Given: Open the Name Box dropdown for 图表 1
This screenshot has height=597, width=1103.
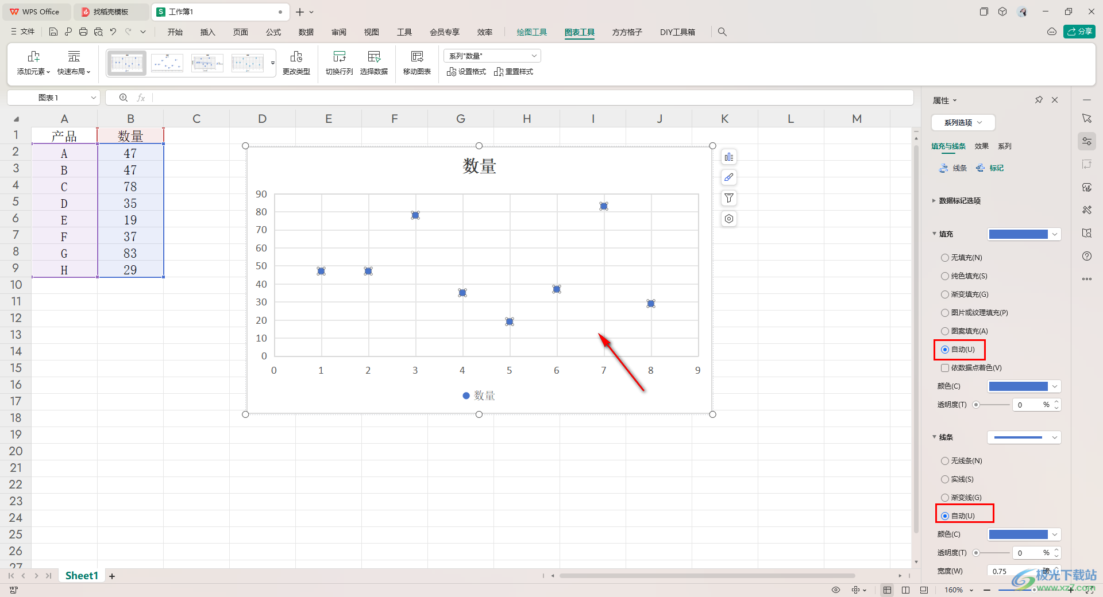Looking at the screenshot, I should pos(94,98).
